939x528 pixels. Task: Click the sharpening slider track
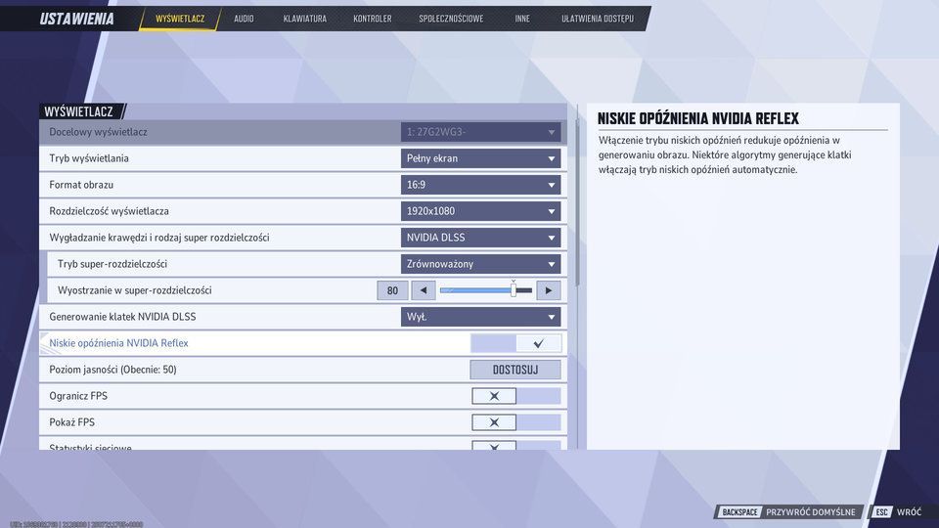485,290
